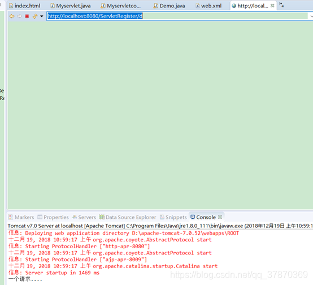Close the http://local... browser tab
The image size is (313, 285).
click(x=272, y=6)
